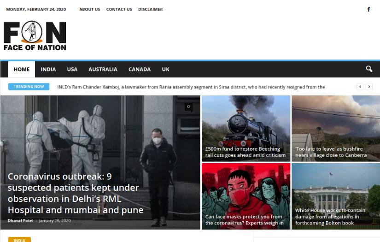Open the USA menu section
Viewport: 380px width, 242px height.
(x=72, y=69)
